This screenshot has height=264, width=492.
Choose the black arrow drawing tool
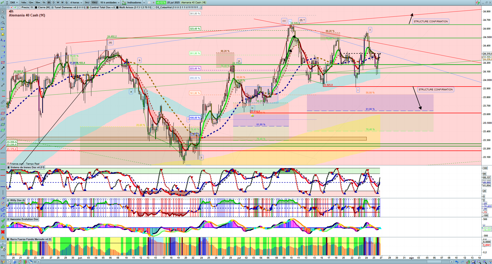point(3,68)
